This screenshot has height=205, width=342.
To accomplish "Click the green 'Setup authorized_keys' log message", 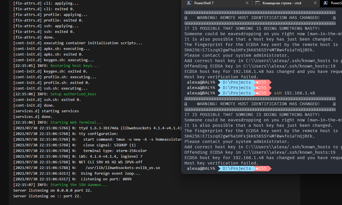I will coord(73,94).
